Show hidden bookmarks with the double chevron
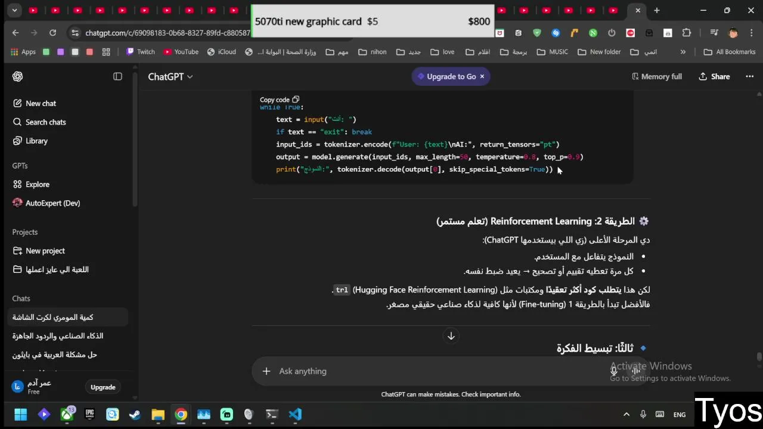The image size is (763, 429). pos(683,52)
